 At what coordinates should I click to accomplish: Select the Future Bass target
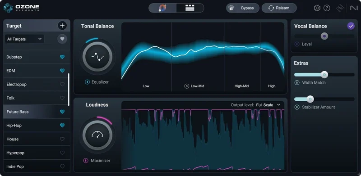(37, 112)
